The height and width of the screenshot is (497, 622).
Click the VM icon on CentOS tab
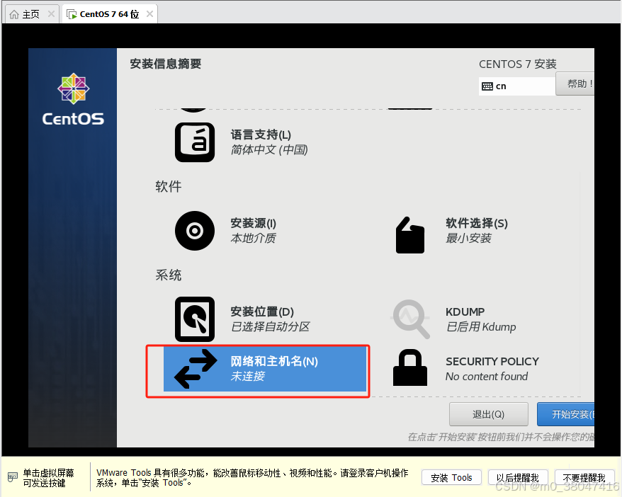[72, 15]
